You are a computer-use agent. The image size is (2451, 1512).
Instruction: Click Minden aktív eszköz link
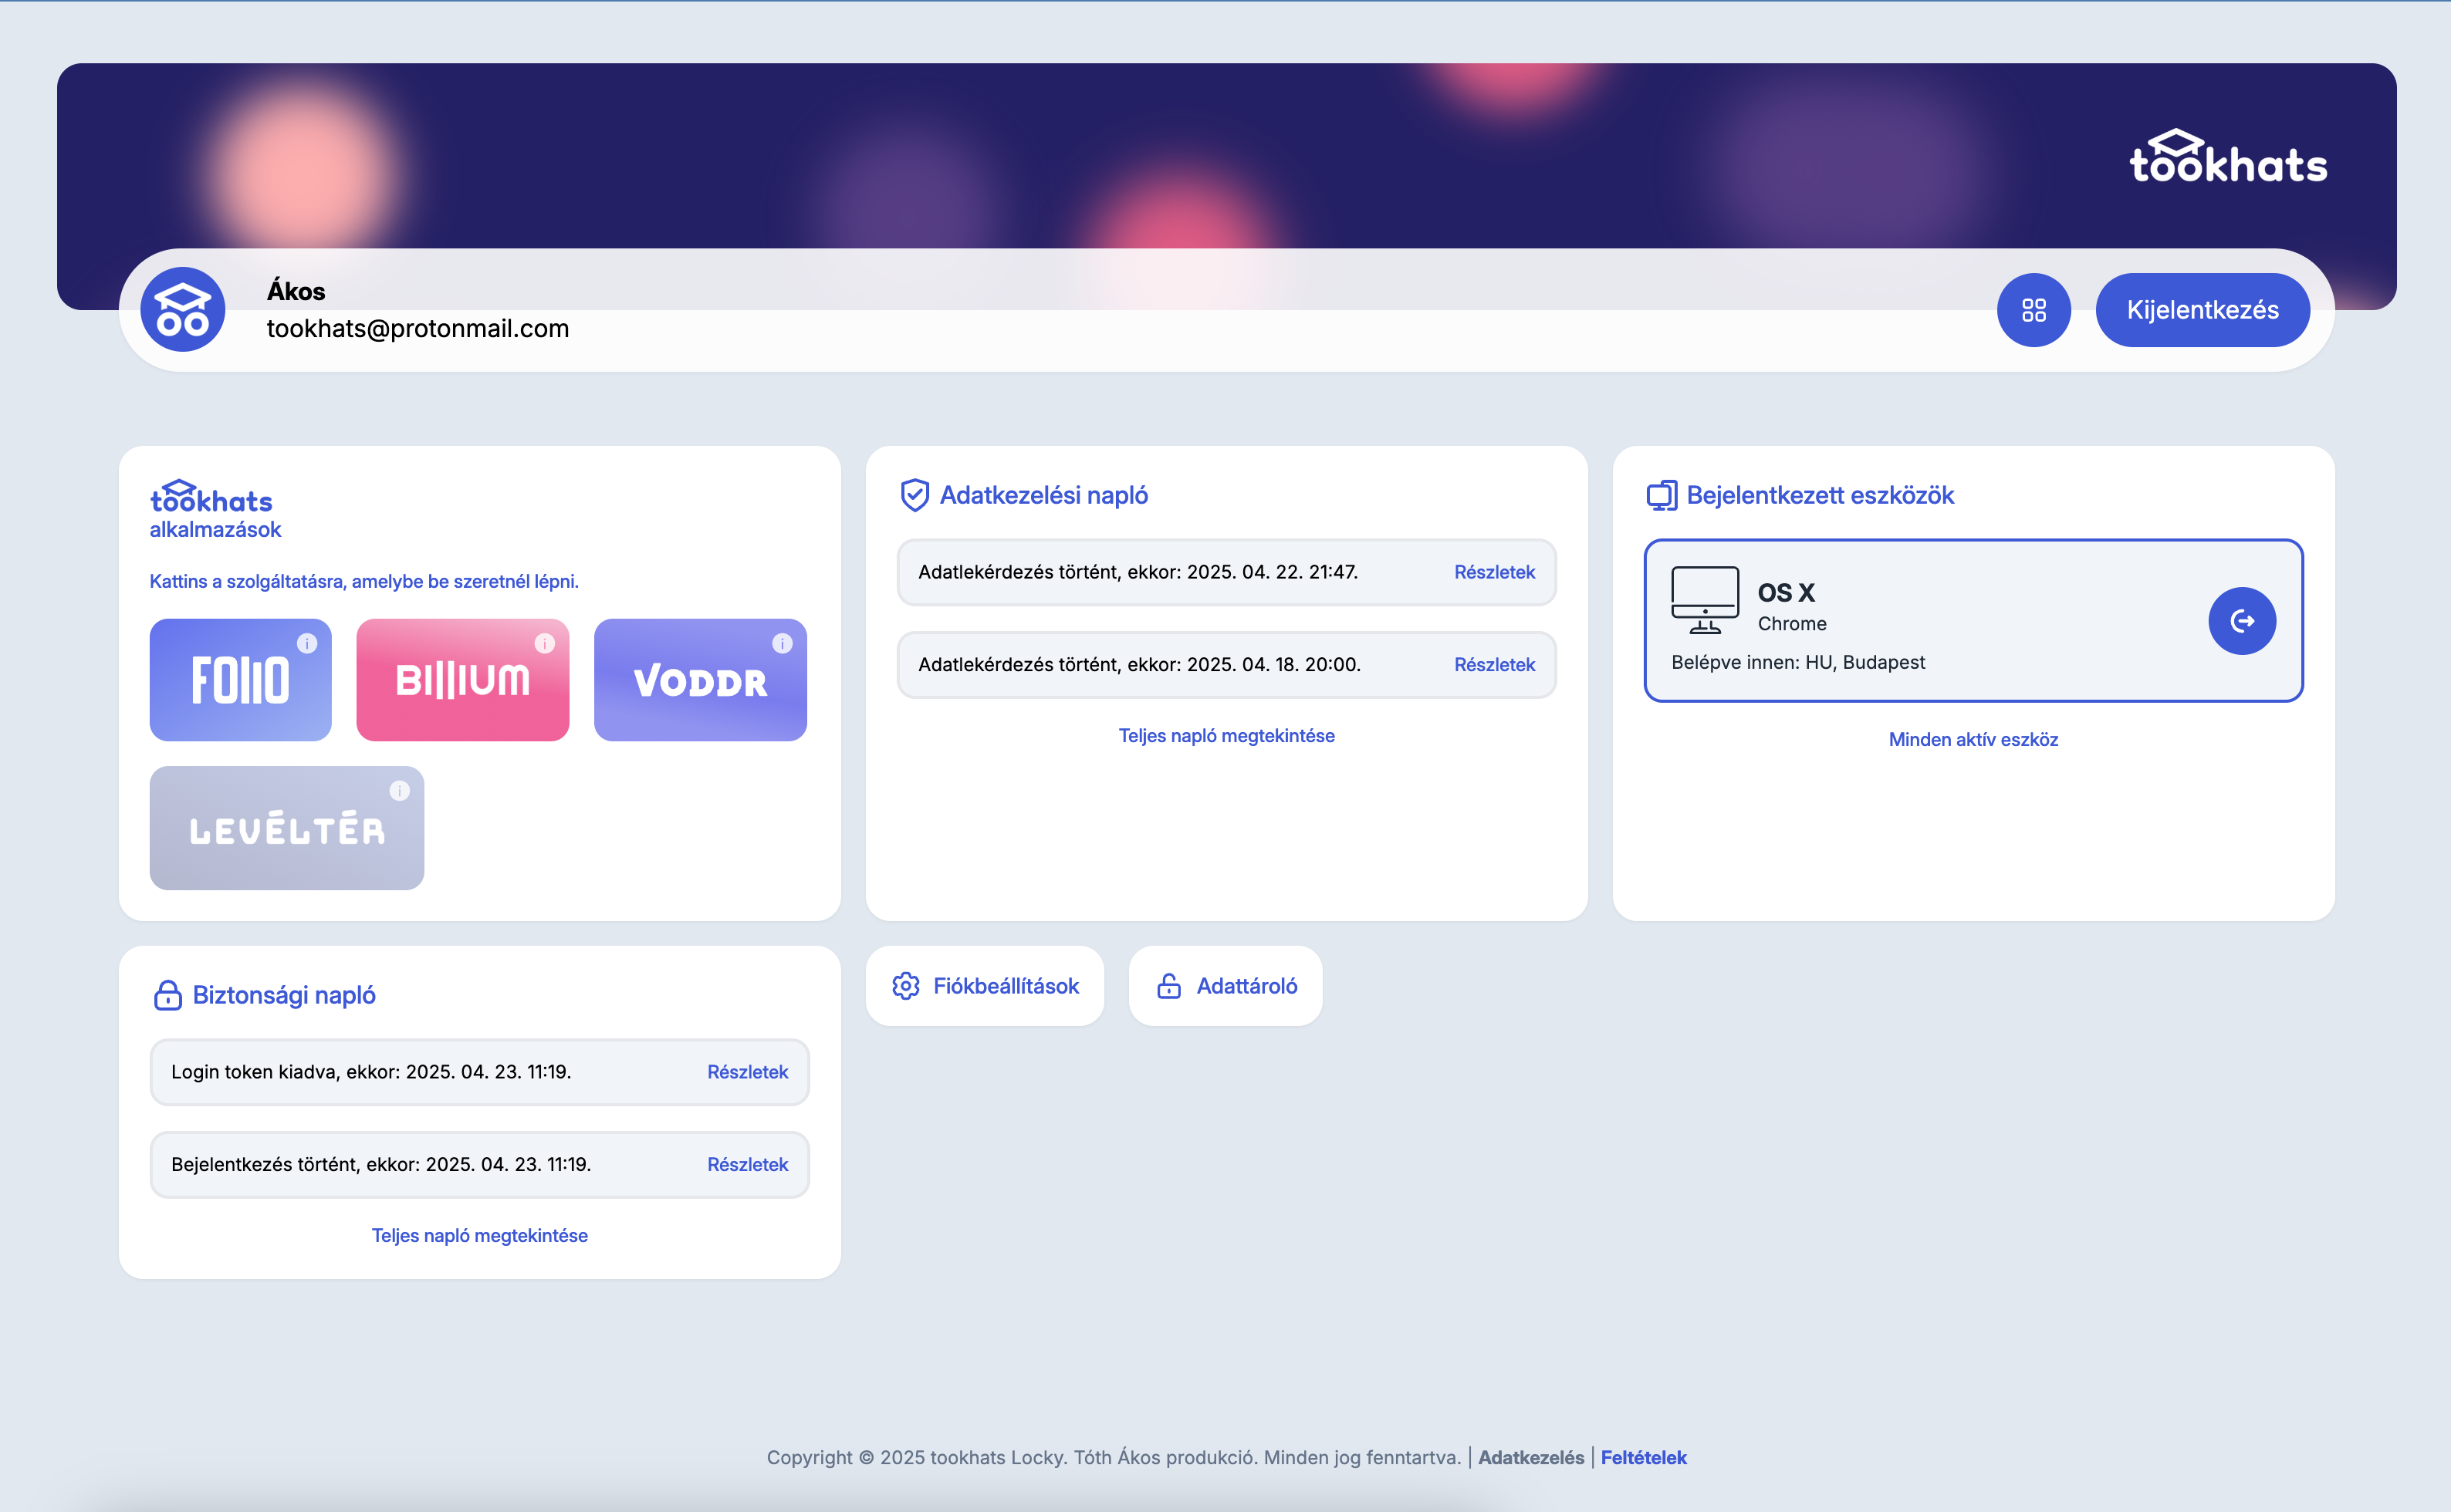1972,740
